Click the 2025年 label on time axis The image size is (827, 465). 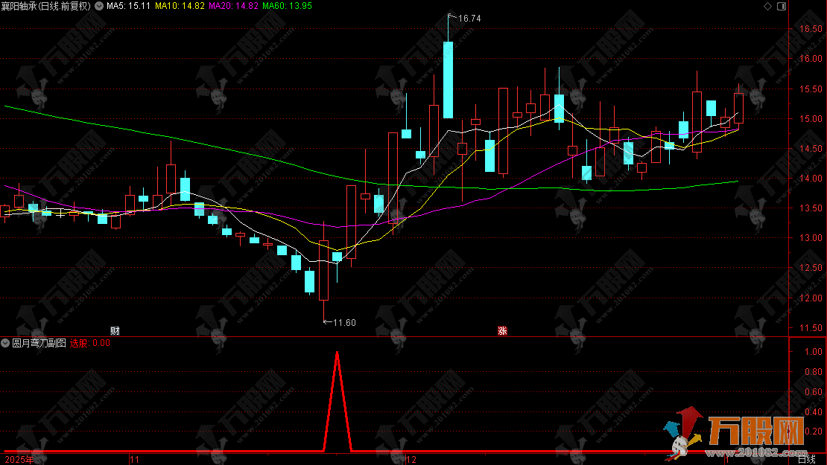pyautogui.click(x=19, y=460)
